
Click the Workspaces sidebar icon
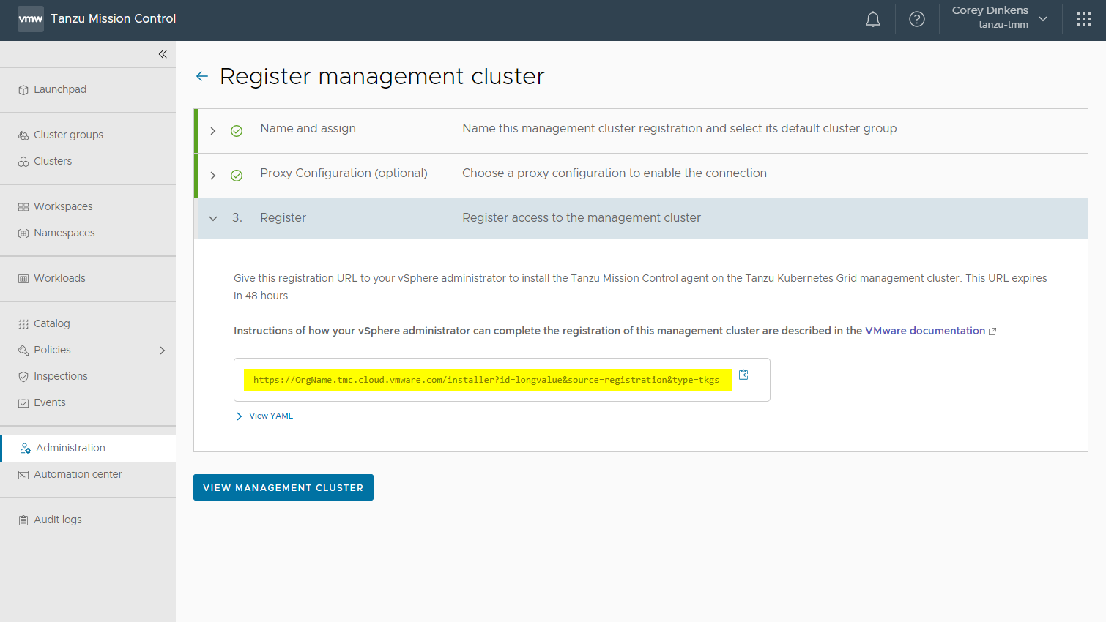(23, 207)
